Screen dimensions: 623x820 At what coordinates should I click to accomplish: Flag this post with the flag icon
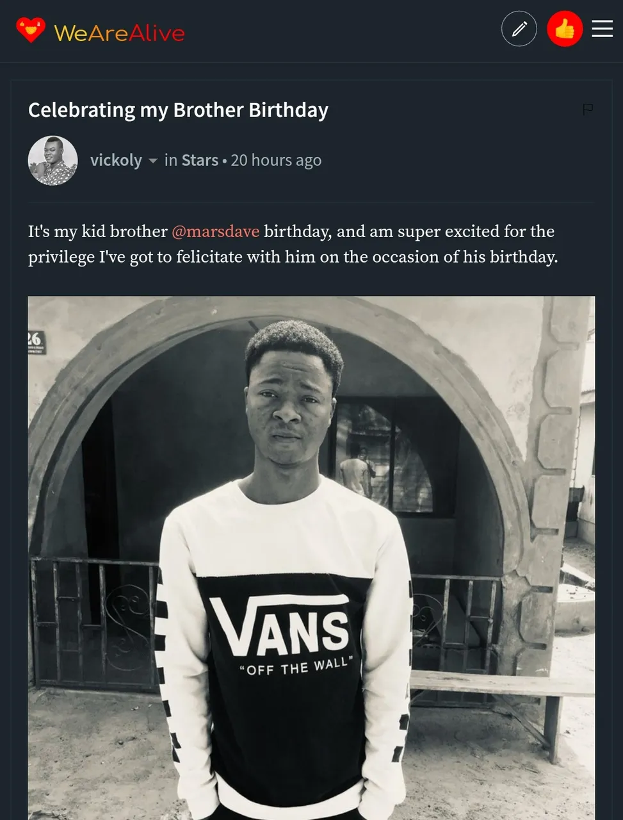click(588, 109)
